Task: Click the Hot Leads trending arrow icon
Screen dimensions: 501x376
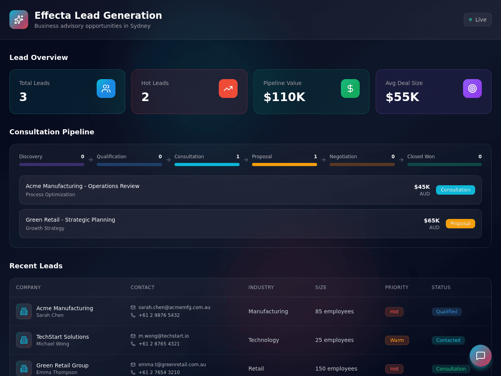Action: coord(228,89)
